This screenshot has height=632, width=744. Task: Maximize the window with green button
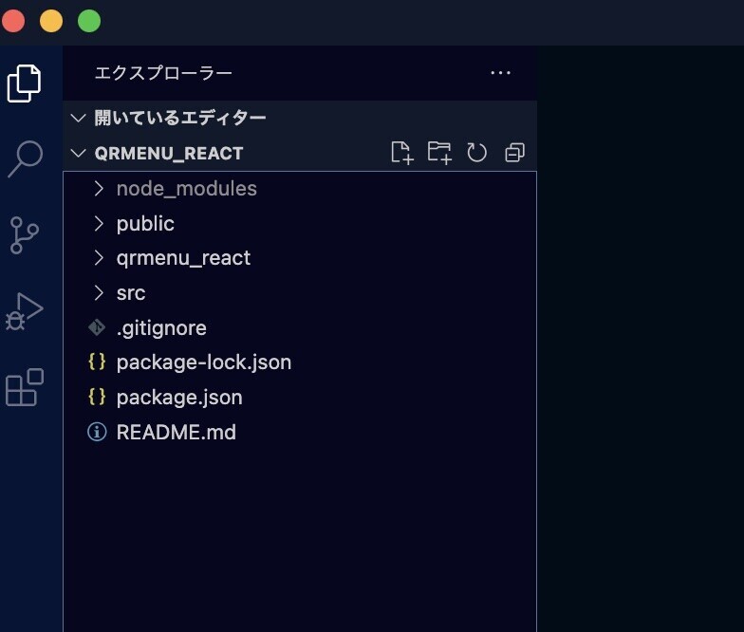tap(89, 21)
